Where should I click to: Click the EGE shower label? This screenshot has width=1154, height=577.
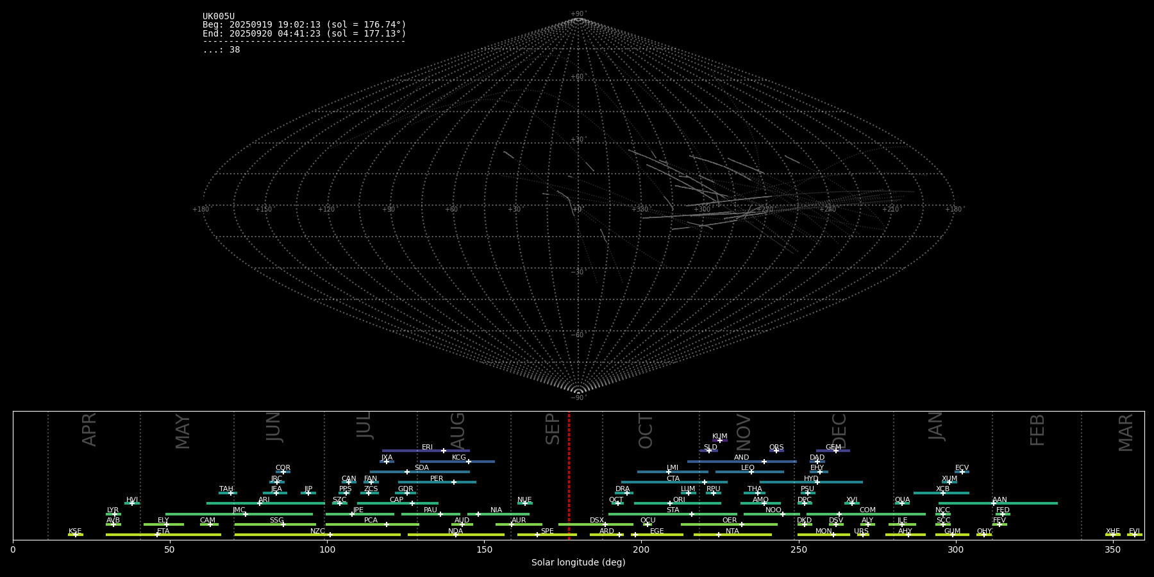pos(656,531)
